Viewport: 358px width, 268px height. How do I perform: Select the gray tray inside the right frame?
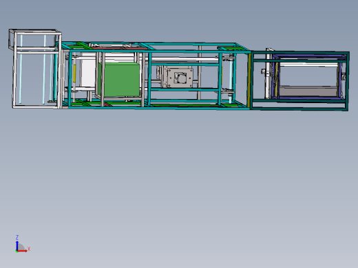308,91
